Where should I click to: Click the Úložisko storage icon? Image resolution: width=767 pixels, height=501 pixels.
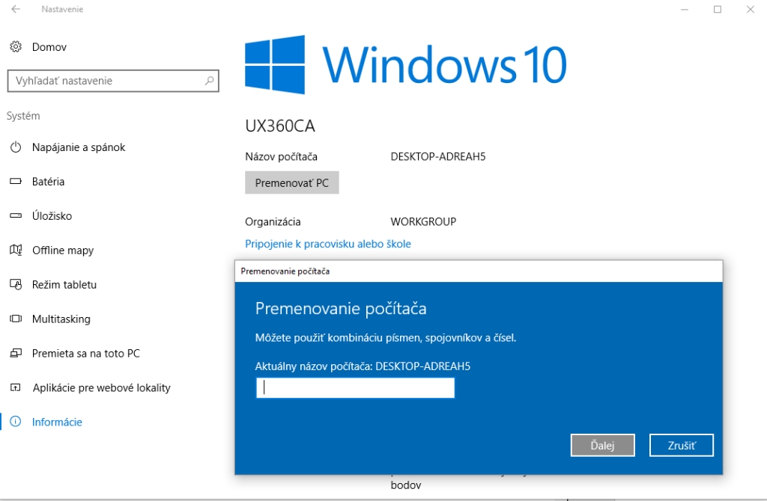(x=16, y=216)
